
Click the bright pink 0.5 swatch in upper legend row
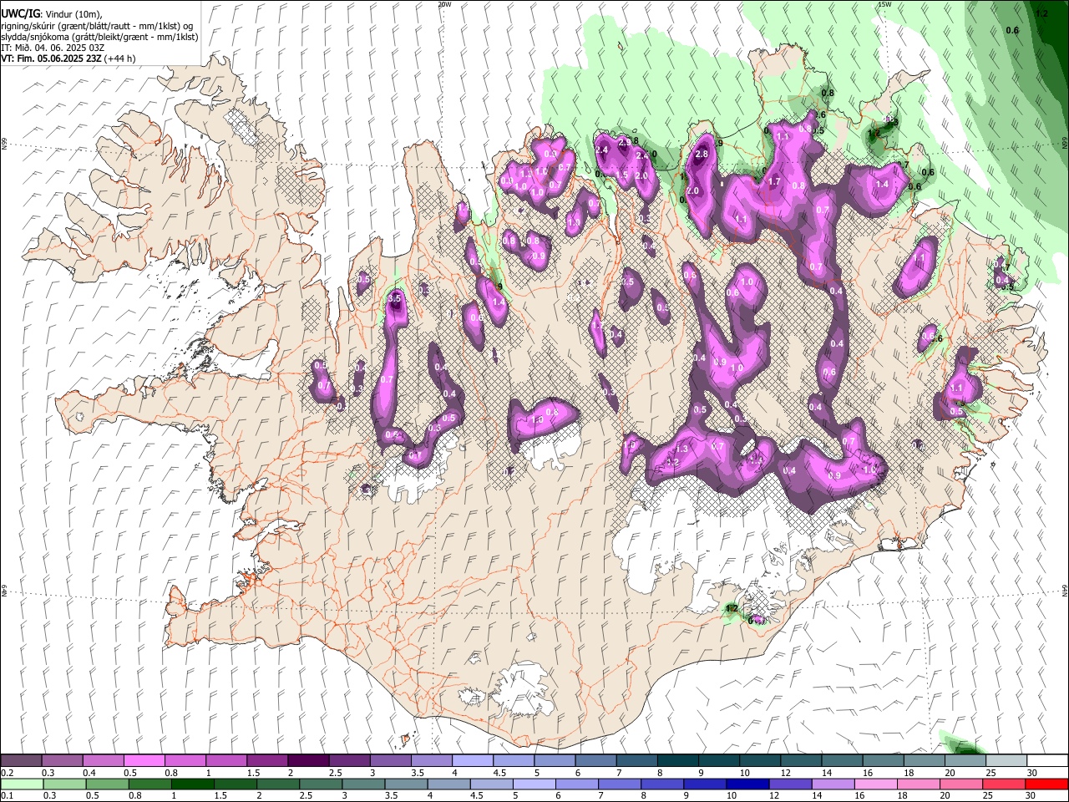pos(144,761)
